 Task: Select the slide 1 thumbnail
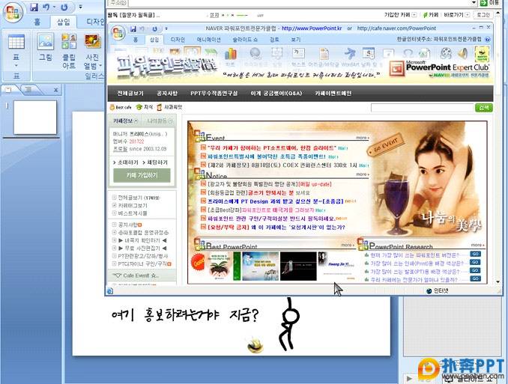pos(35,118)
